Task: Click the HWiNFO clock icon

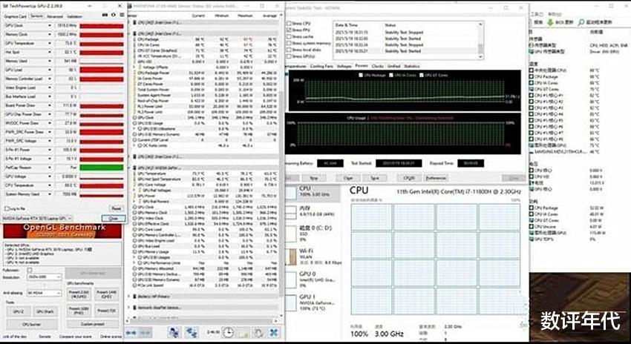Action: [228, 332]
